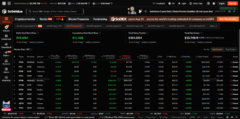Click the SoSoValue logo
Viewport: 240px width, 119px height.
pos(12,11)
